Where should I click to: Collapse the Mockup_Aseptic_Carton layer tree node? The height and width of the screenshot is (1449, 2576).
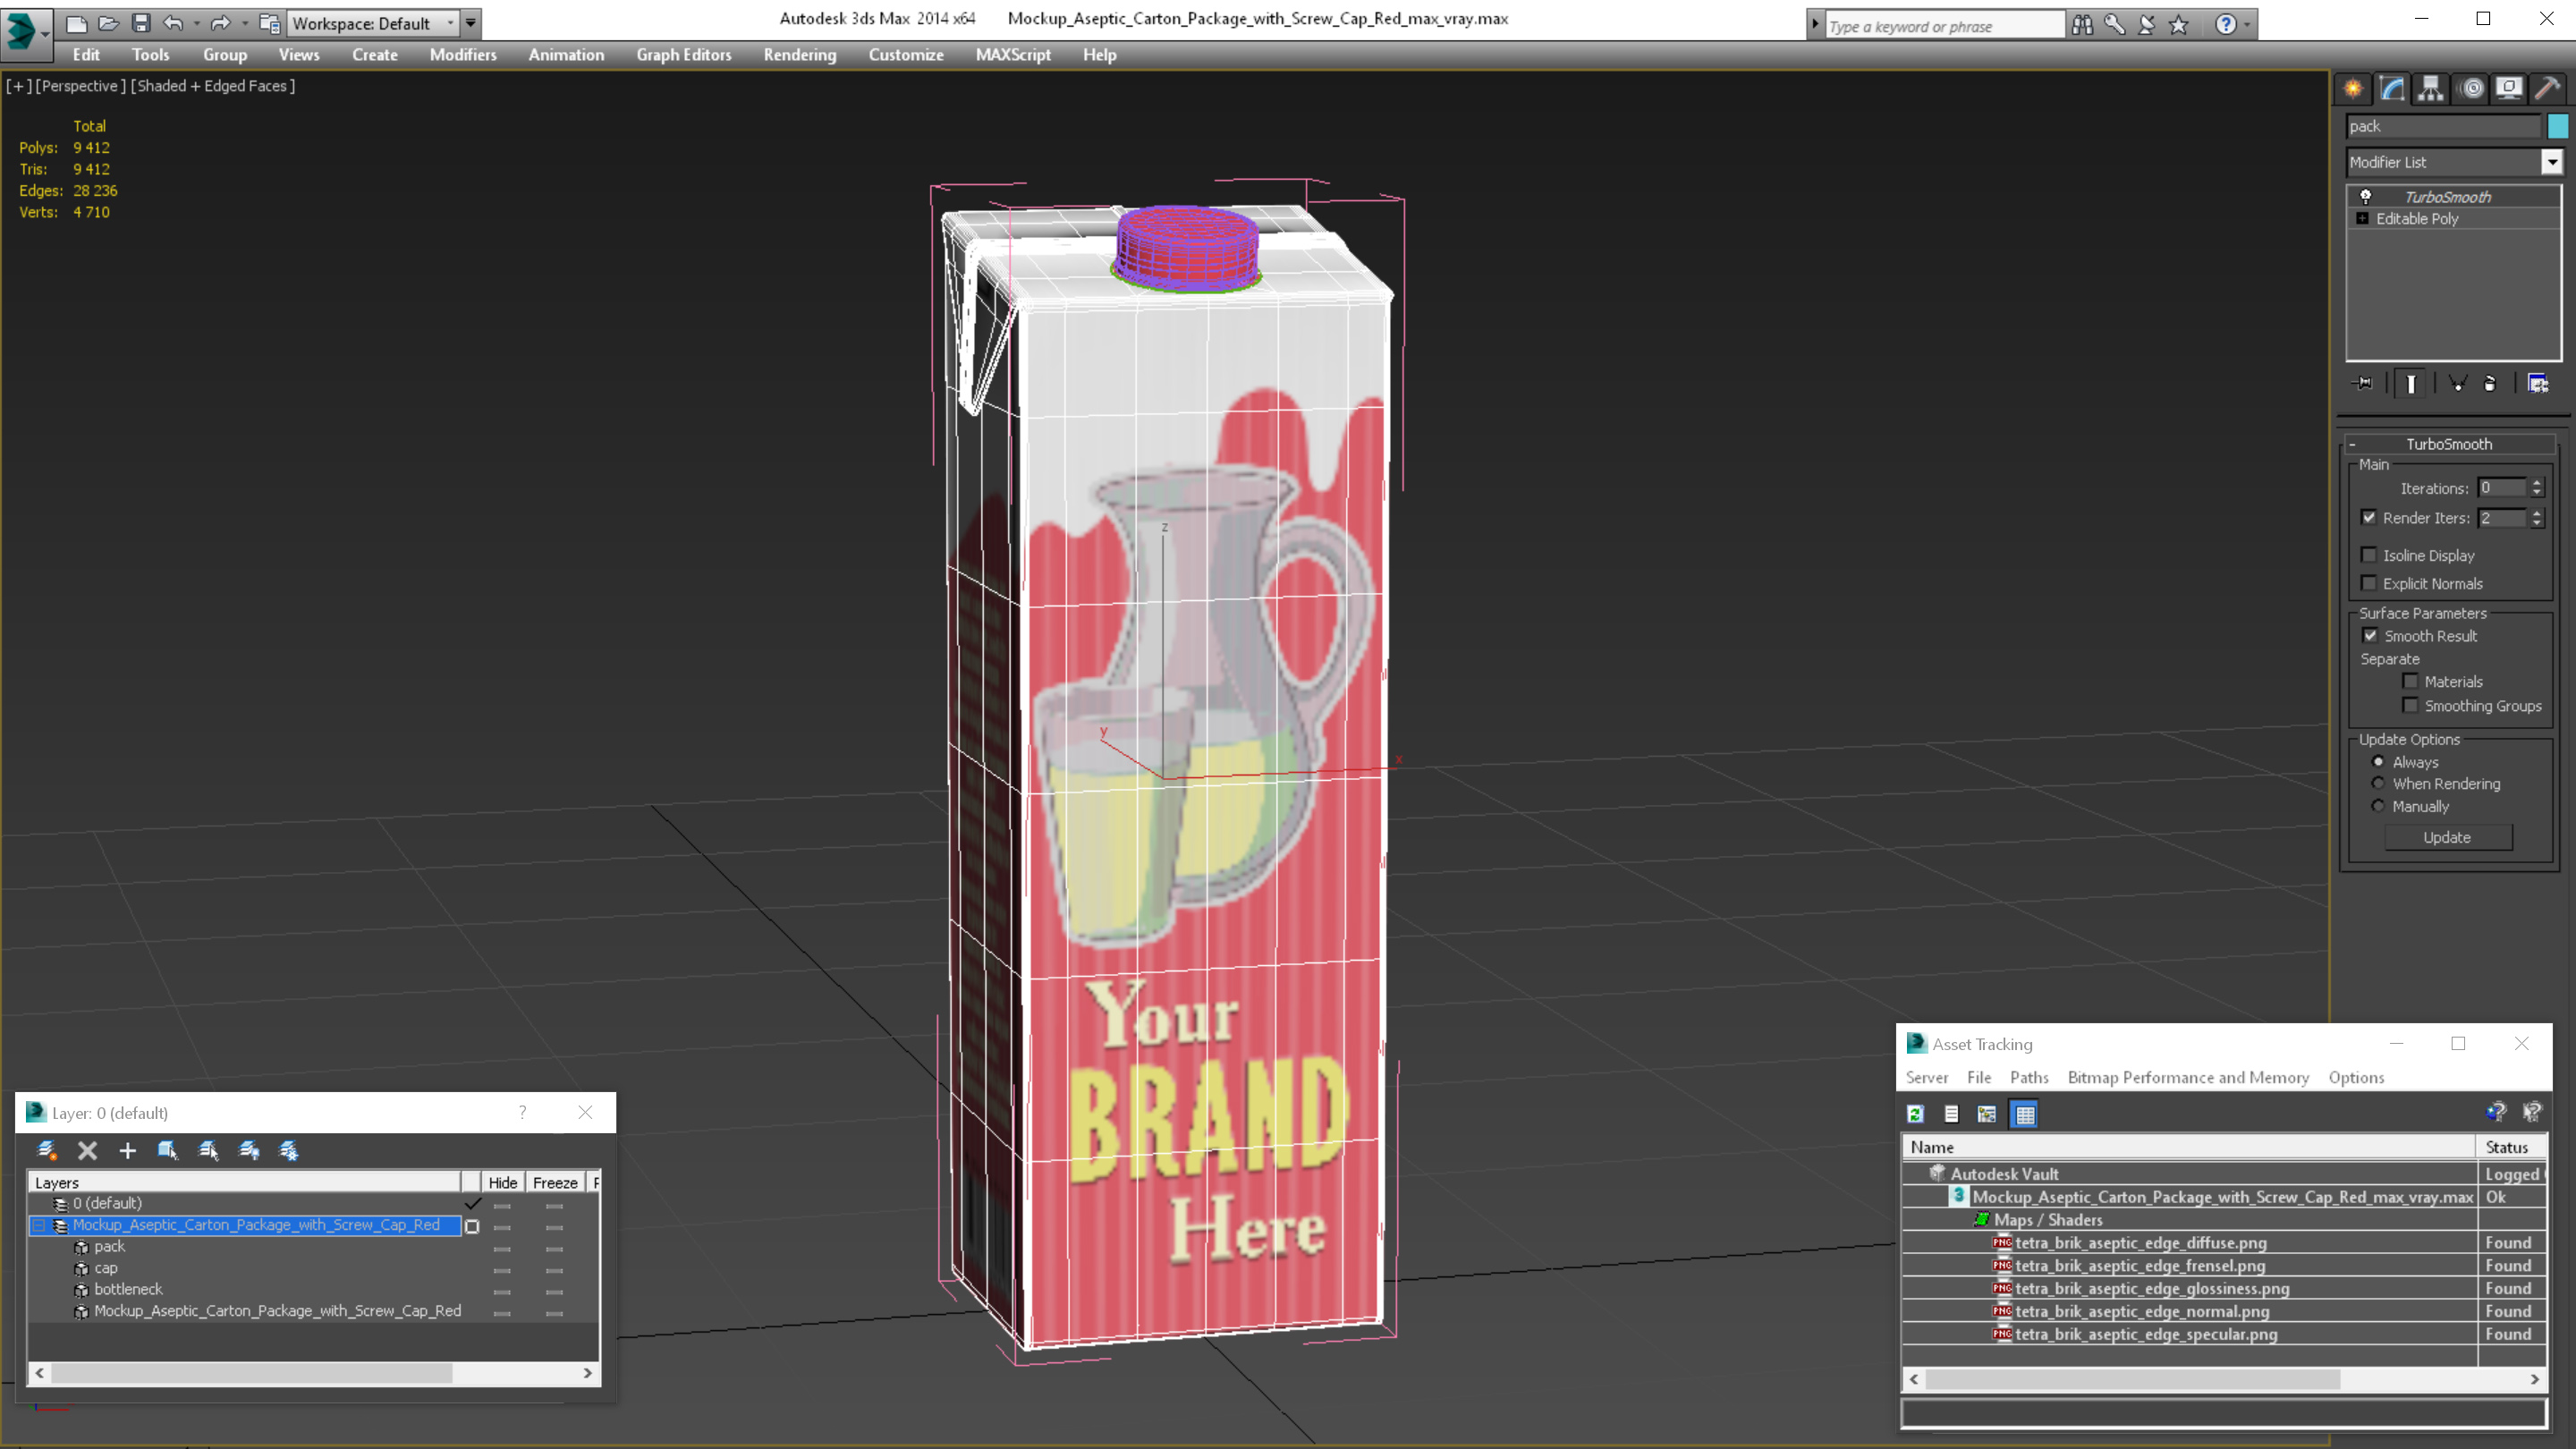(x=39, y=1225)
